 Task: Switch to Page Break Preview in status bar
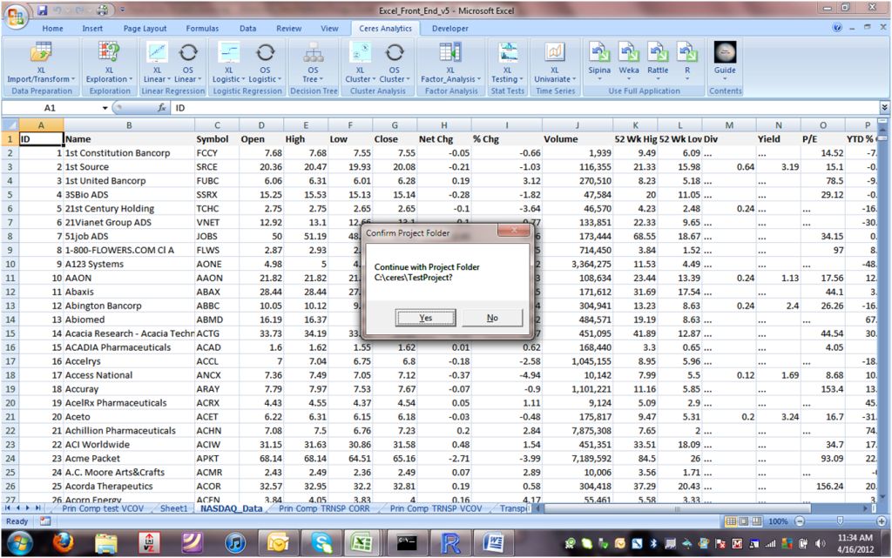point(757,521)
